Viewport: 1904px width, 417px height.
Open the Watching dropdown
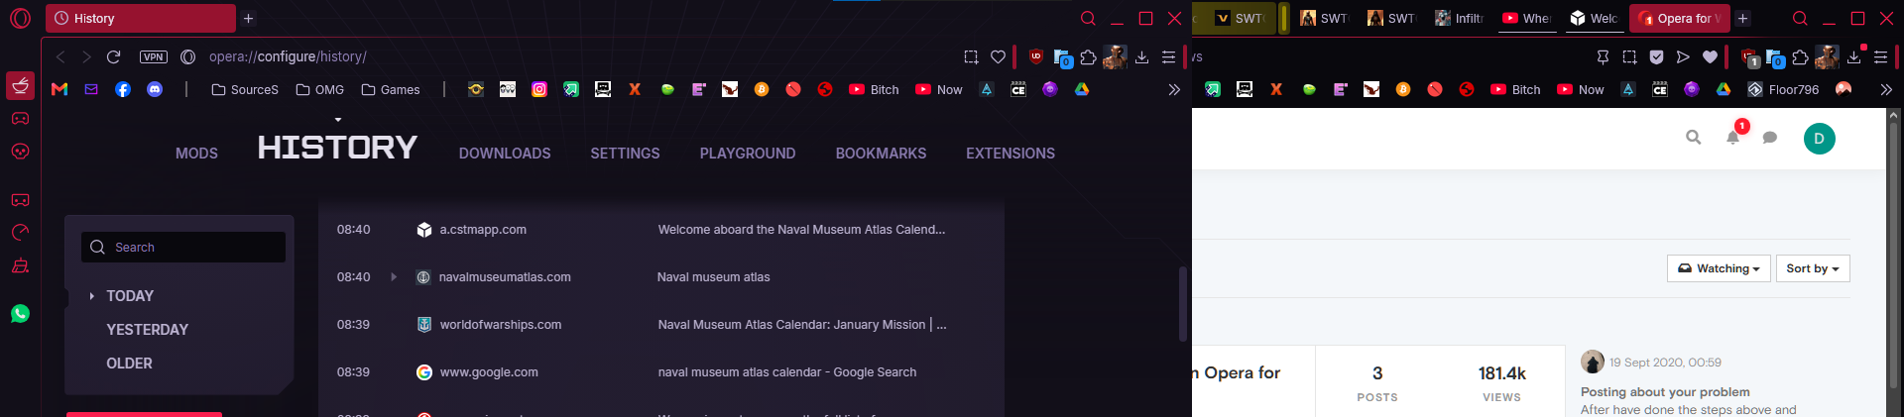[x=1719, y=268]
